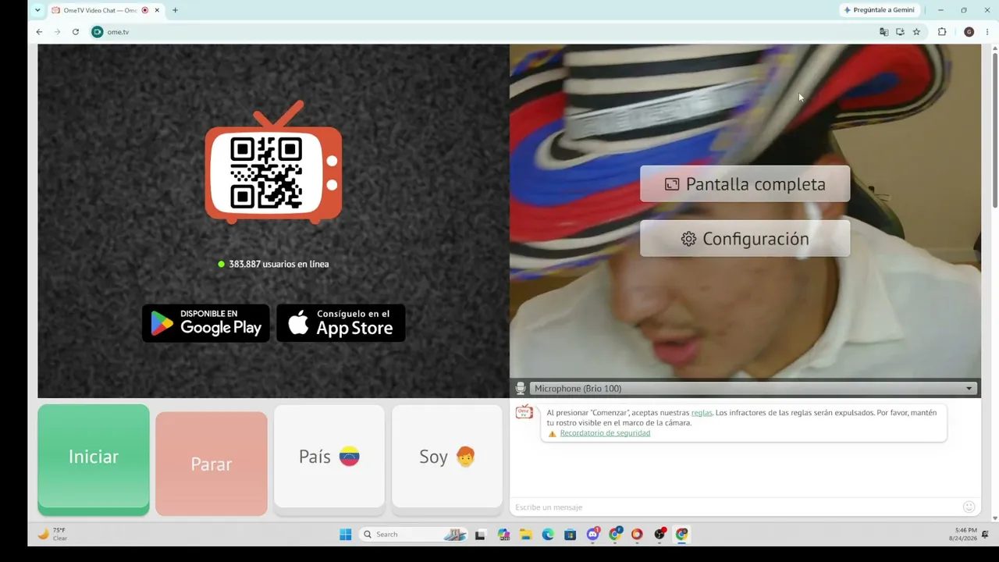Image resolution: width=999 pixels, height=562 pixels.
Task: Open the Chrome extensions puzzle icon
Action: [x=942, y=32]
